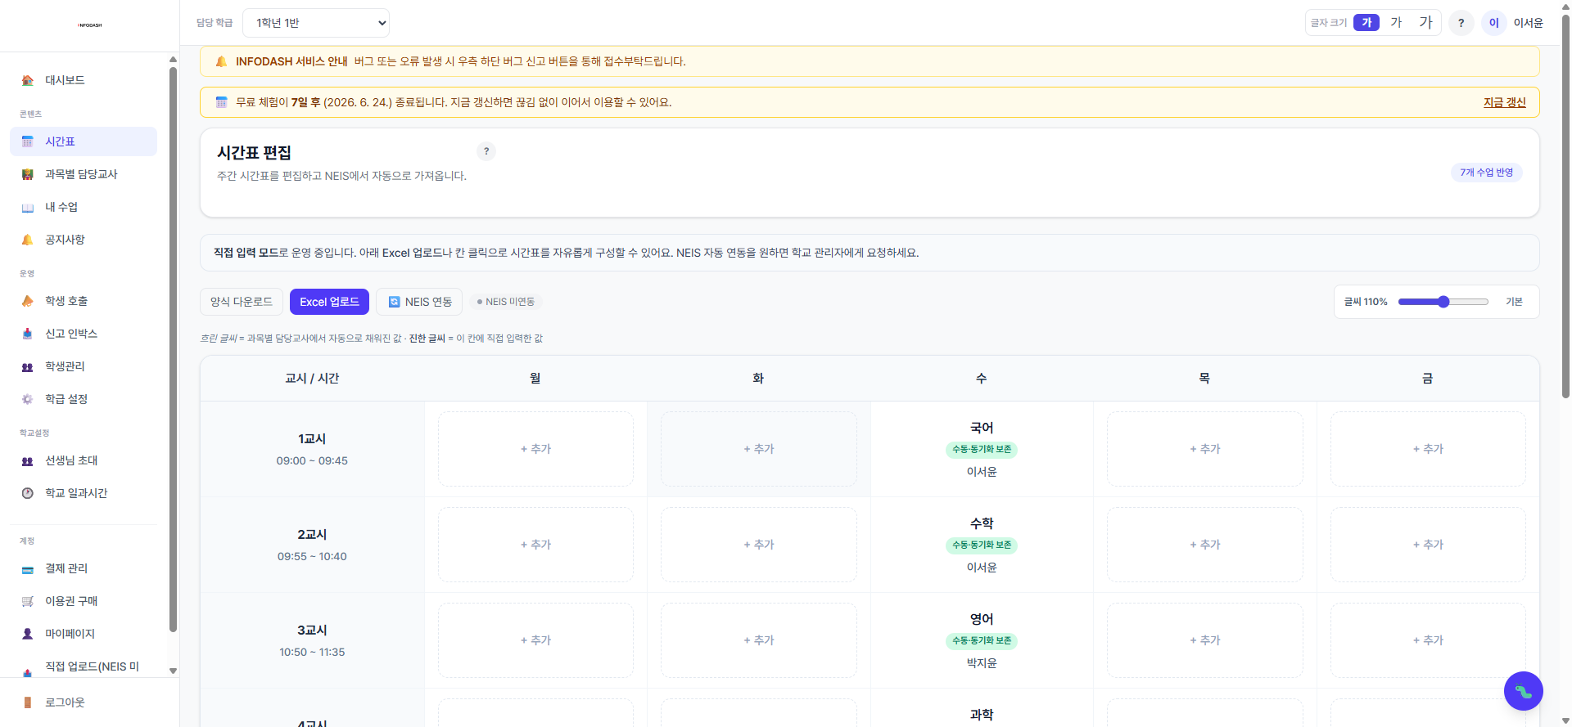Click the 이서윤 username in top bar

1528,23
